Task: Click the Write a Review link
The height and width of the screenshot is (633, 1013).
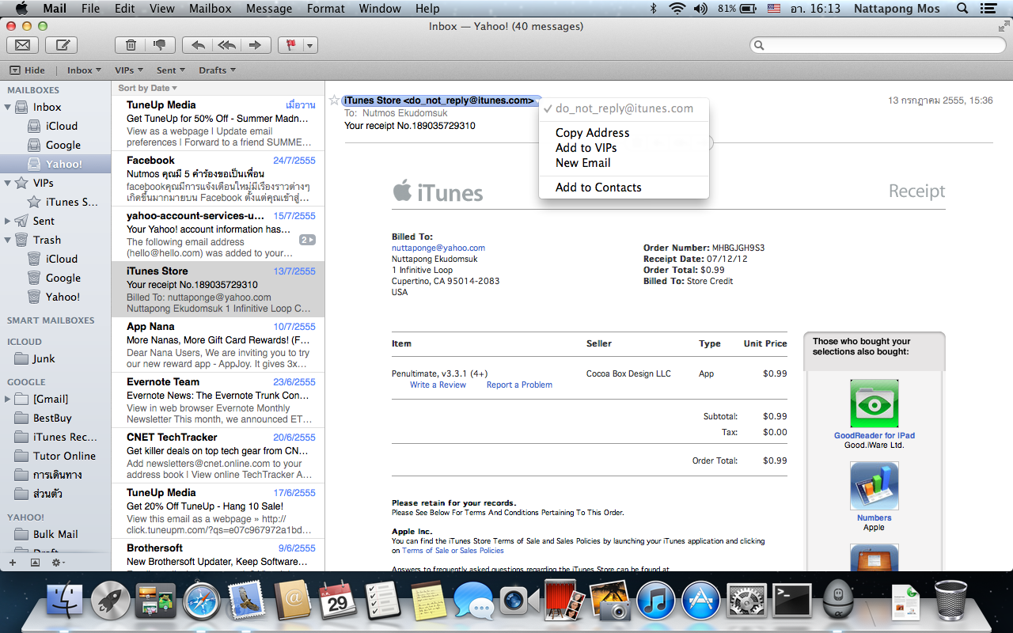Action: (438, 385)
